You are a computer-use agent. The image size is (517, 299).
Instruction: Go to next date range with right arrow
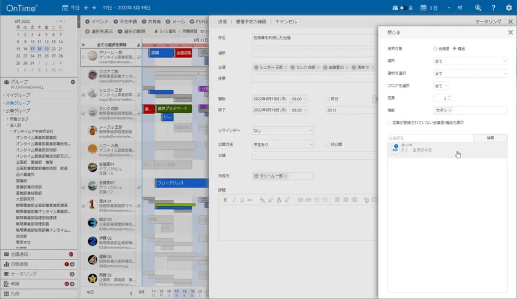pyautogui.click(x=94, y=8)
